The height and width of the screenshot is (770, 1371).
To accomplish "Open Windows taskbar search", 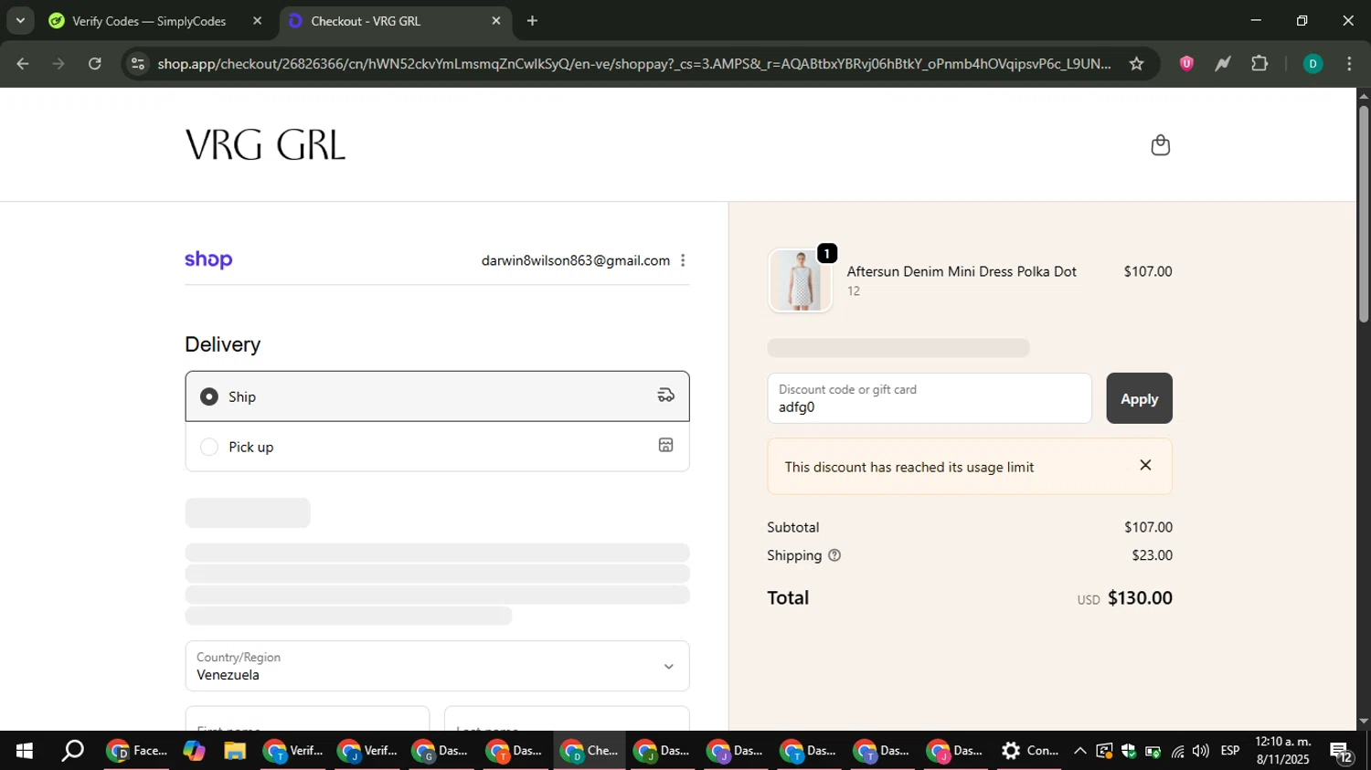I will 72,751.
